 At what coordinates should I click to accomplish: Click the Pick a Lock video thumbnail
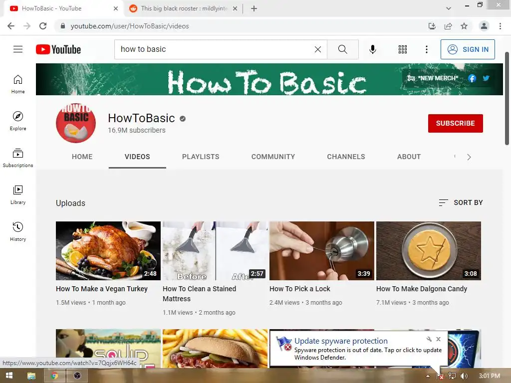point(322,251)
